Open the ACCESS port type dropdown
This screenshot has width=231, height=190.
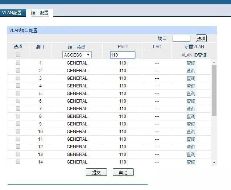pyautogui.click(x=77, y=55)
